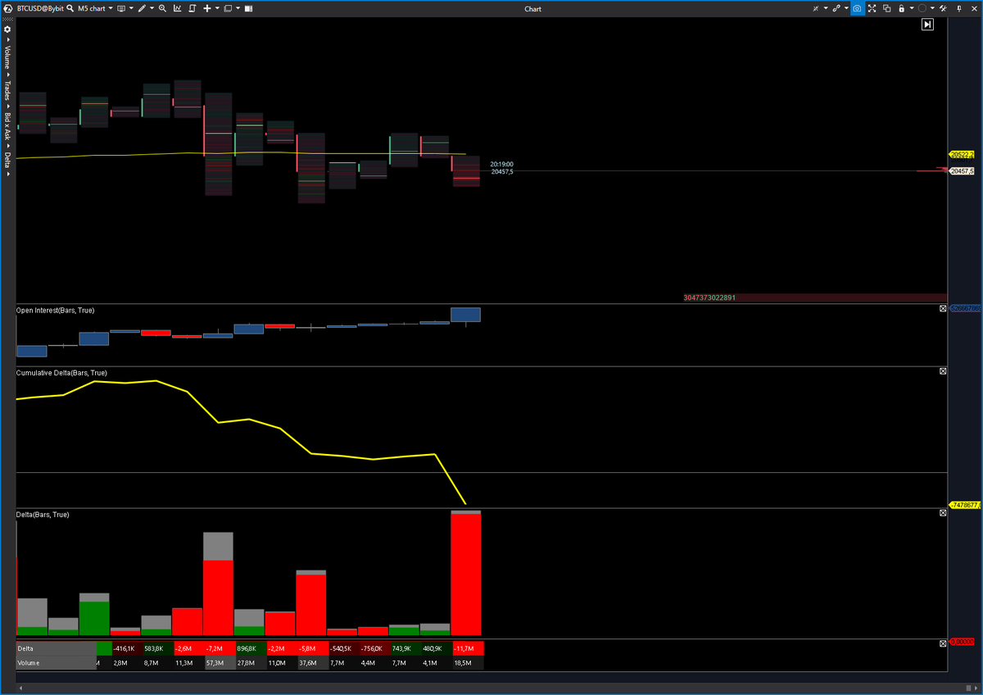
Task: Click the duplicate window icon
Action: click(x=886, y=8)
